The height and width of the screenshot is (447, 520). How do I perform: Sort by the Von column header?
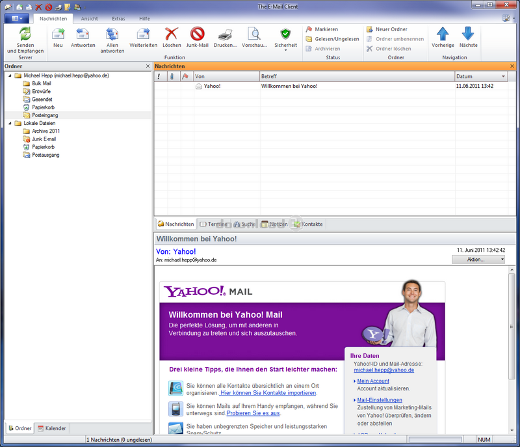pos(227,76)
